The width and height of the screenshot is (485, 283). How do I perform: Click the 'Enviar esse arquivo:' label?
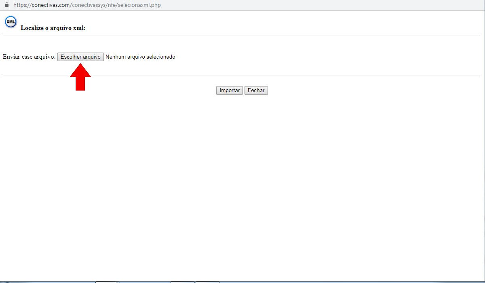29,57
